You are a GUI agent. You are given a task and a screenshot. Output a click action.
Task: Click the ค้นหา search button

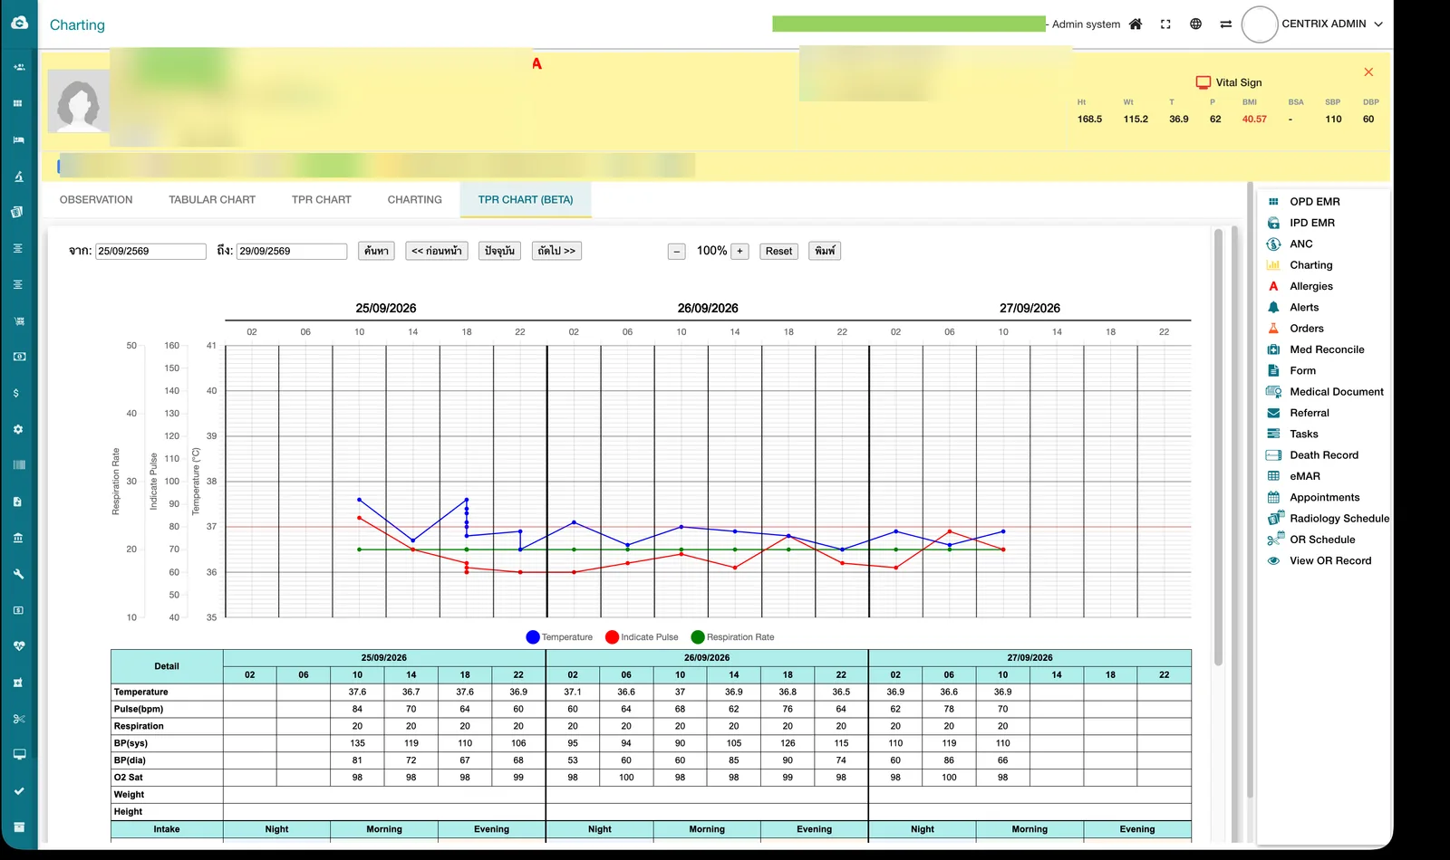(376, 251)
